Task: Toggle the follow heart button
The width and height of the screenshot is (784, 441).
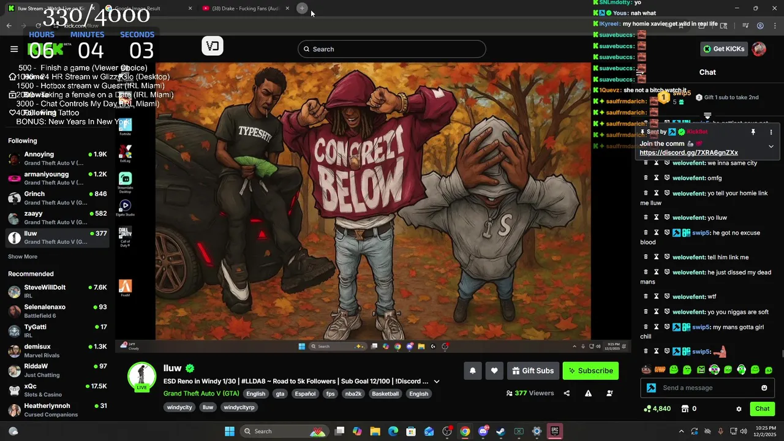Action: 494,371
